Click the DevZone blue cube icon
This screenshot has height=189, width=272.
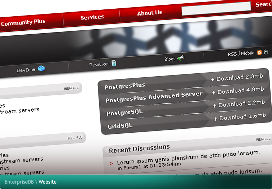[x=41, y=68]
